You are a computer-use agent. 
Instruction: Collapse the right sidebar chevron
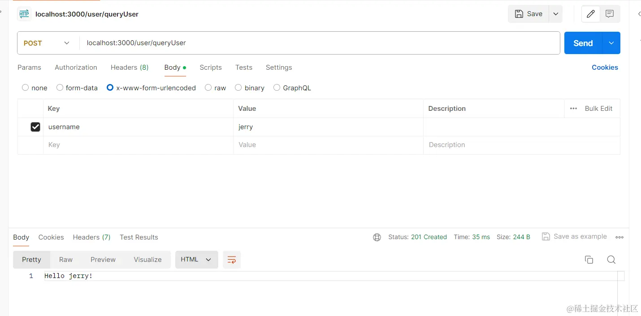(639, 14)
